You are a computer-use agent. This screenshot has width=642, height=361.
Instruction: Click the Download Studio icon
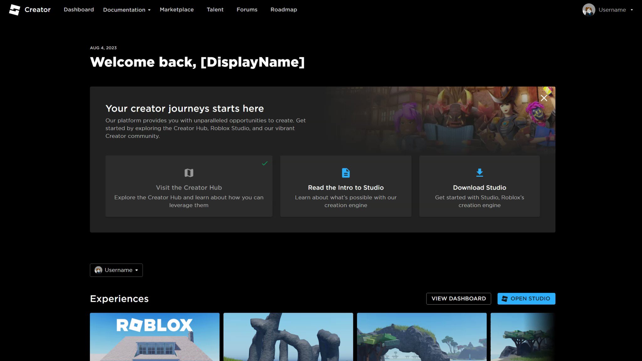coord(479,172)
